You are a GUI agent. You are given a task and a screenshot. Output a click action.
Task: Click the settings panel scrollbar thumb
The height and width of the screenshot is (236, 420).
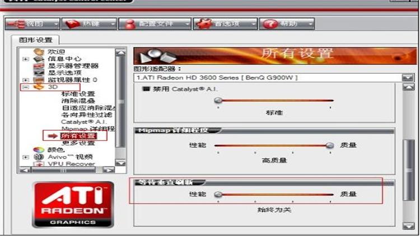[408, 170]
